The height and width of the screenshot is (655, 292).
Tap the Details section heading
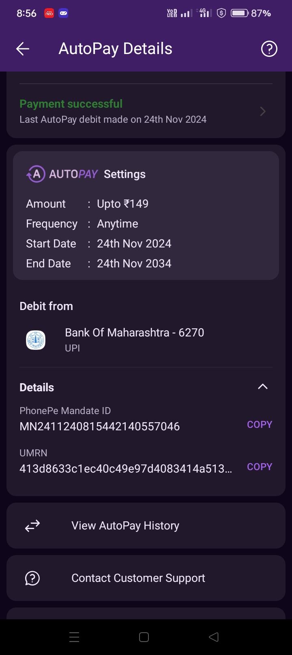point(37,388)
